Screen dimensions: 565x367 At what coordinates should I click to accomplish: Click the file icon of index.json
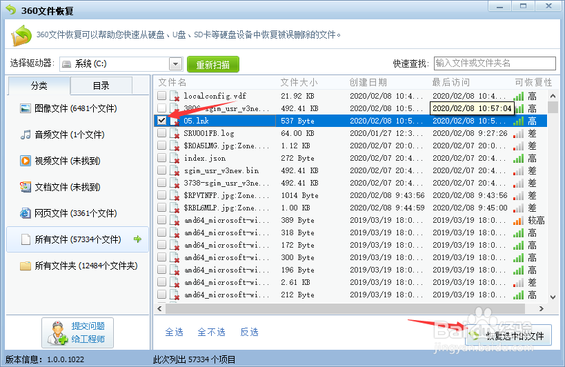pyautogui.click(x=175, y=158)
